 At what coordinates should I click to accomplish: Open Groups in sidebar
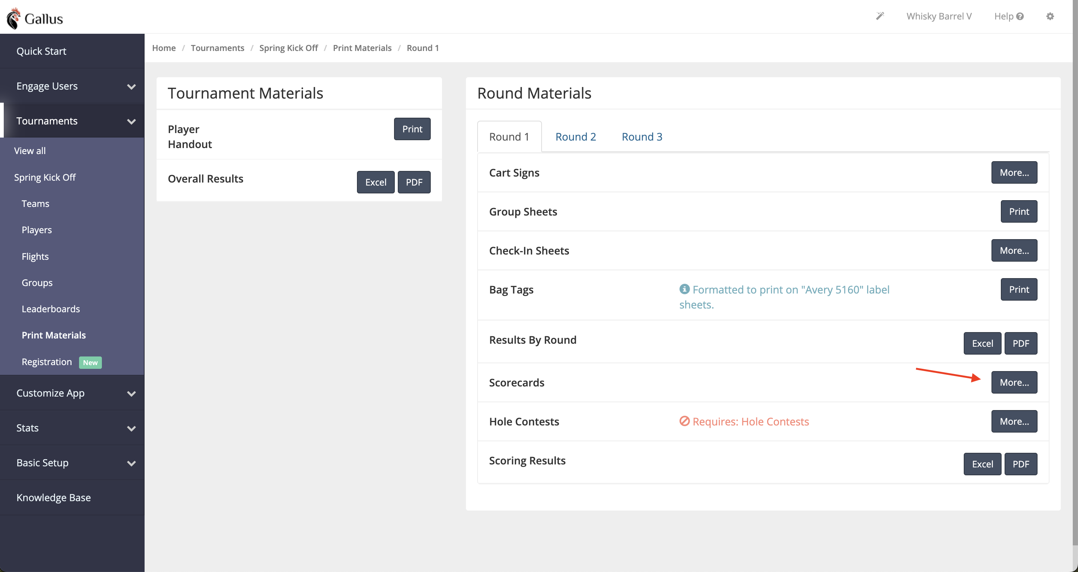coord(37,283)
